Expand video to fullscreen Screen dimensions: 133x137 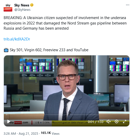124,122
